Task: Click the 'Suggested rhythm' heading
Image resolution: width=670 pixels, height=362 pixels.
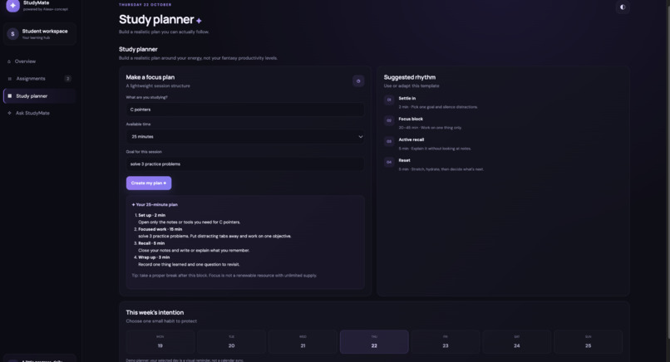Action: pyautogui.click(x=409, y=77)
